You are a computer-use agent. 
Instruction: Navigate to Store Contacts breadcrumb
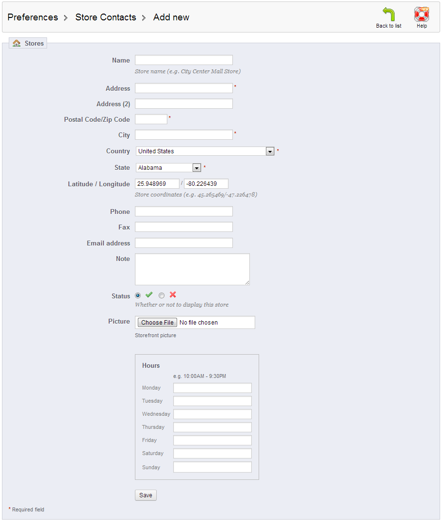(105, 17)
